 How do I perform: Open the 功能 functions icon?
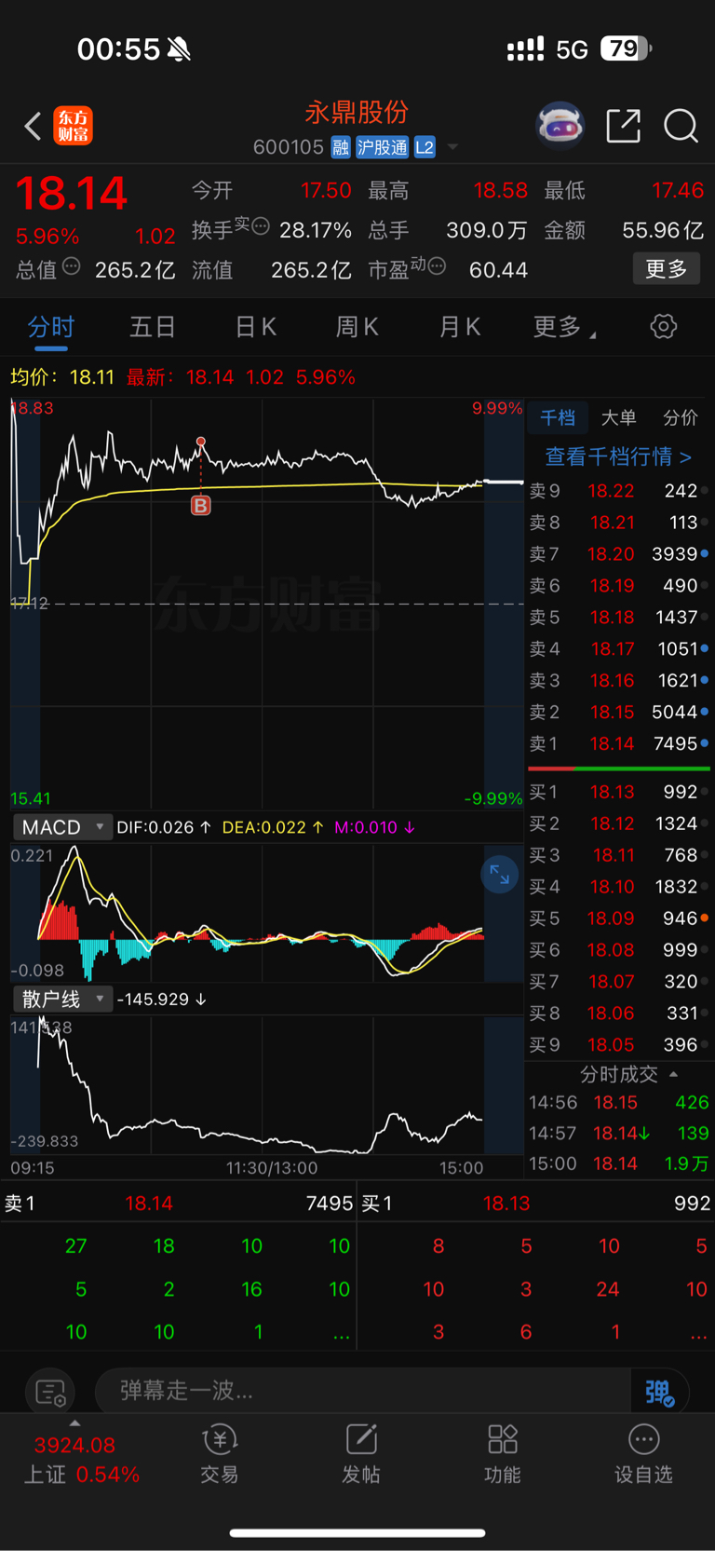503,1453
